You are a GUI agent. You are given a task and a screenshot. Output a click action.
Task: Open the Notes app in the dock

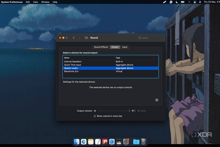click(x=91, y=142)
